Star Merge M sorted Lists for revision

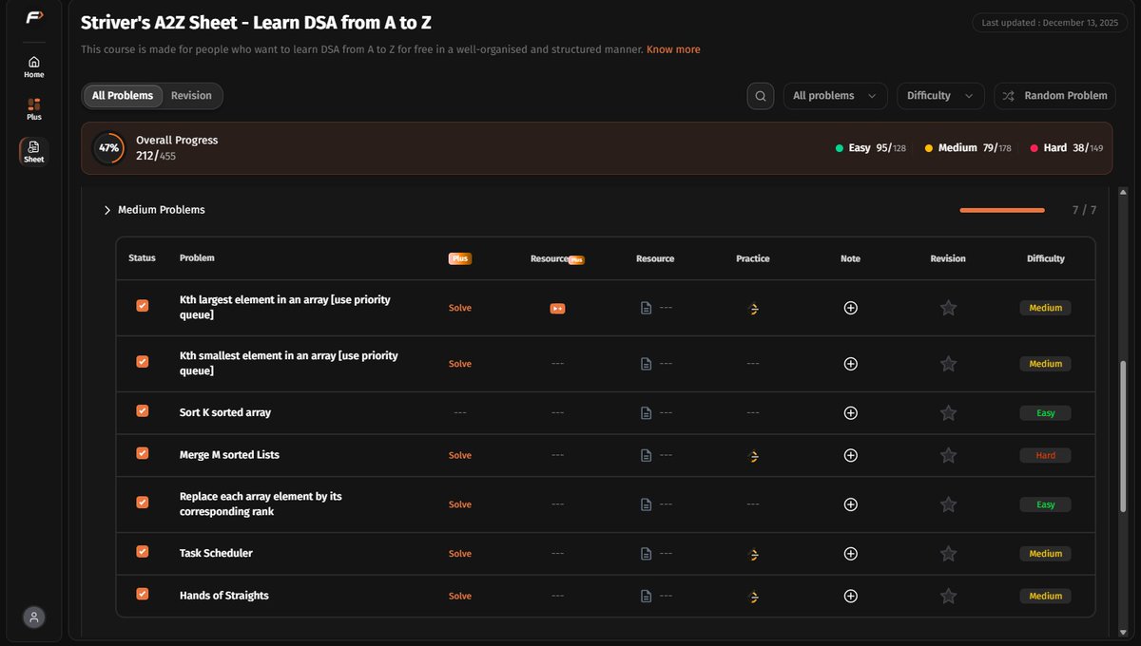(948, 455)
